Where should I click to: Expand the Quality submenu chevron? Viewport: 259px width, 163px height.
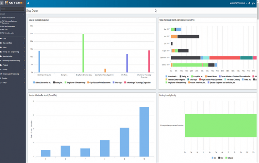24,70
